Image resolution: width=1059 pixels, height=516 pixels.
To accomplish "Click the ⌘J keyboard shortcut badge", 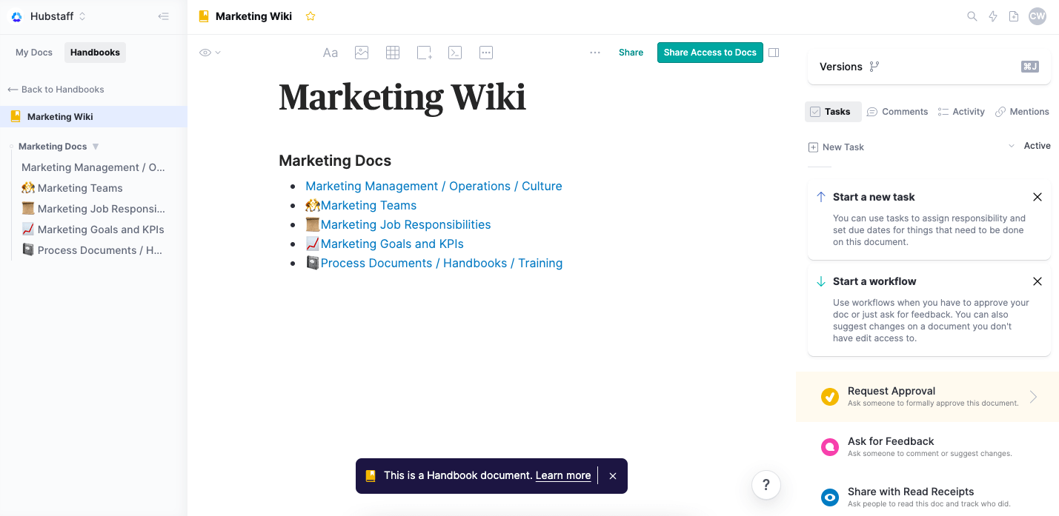I will [x=1030, y=67].
